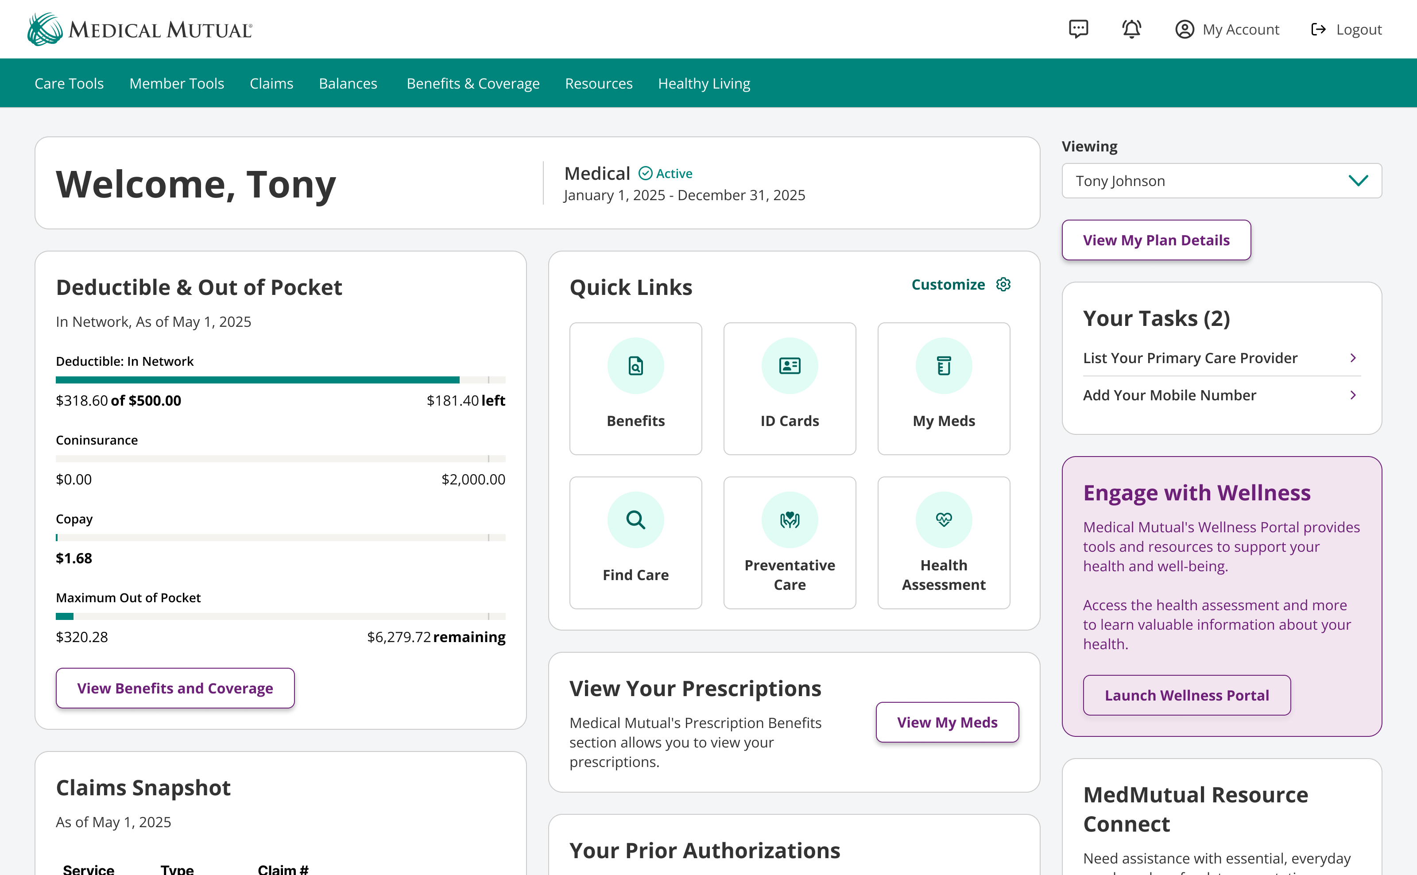This screenshot has height=875, width=1417.
Task: Open the Benefits & Coverage menu
Action: [473, 83]
